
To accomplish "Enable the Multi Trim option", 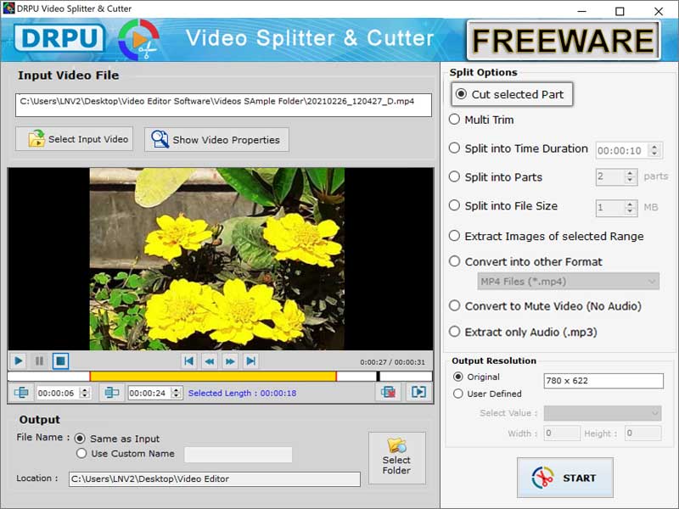I will (x=457, y=120).
